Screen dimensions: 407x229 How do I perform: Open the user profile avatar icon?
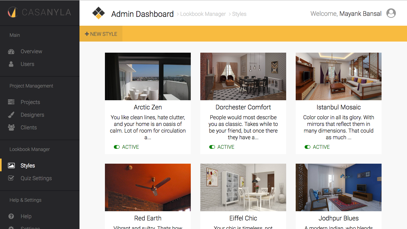(391, 13)
